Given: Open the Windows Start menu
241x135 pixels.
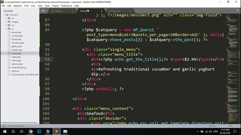Looking at the screenshot, I should (x=5, y=132).
